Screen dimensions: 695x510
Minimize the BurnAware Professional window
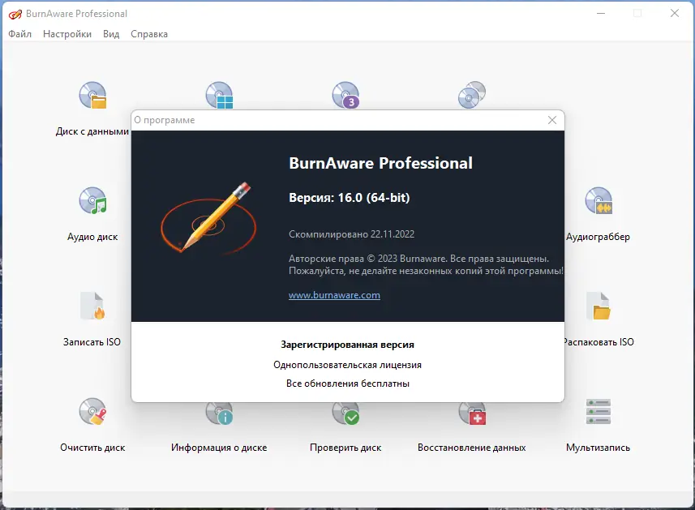point(601,14)
